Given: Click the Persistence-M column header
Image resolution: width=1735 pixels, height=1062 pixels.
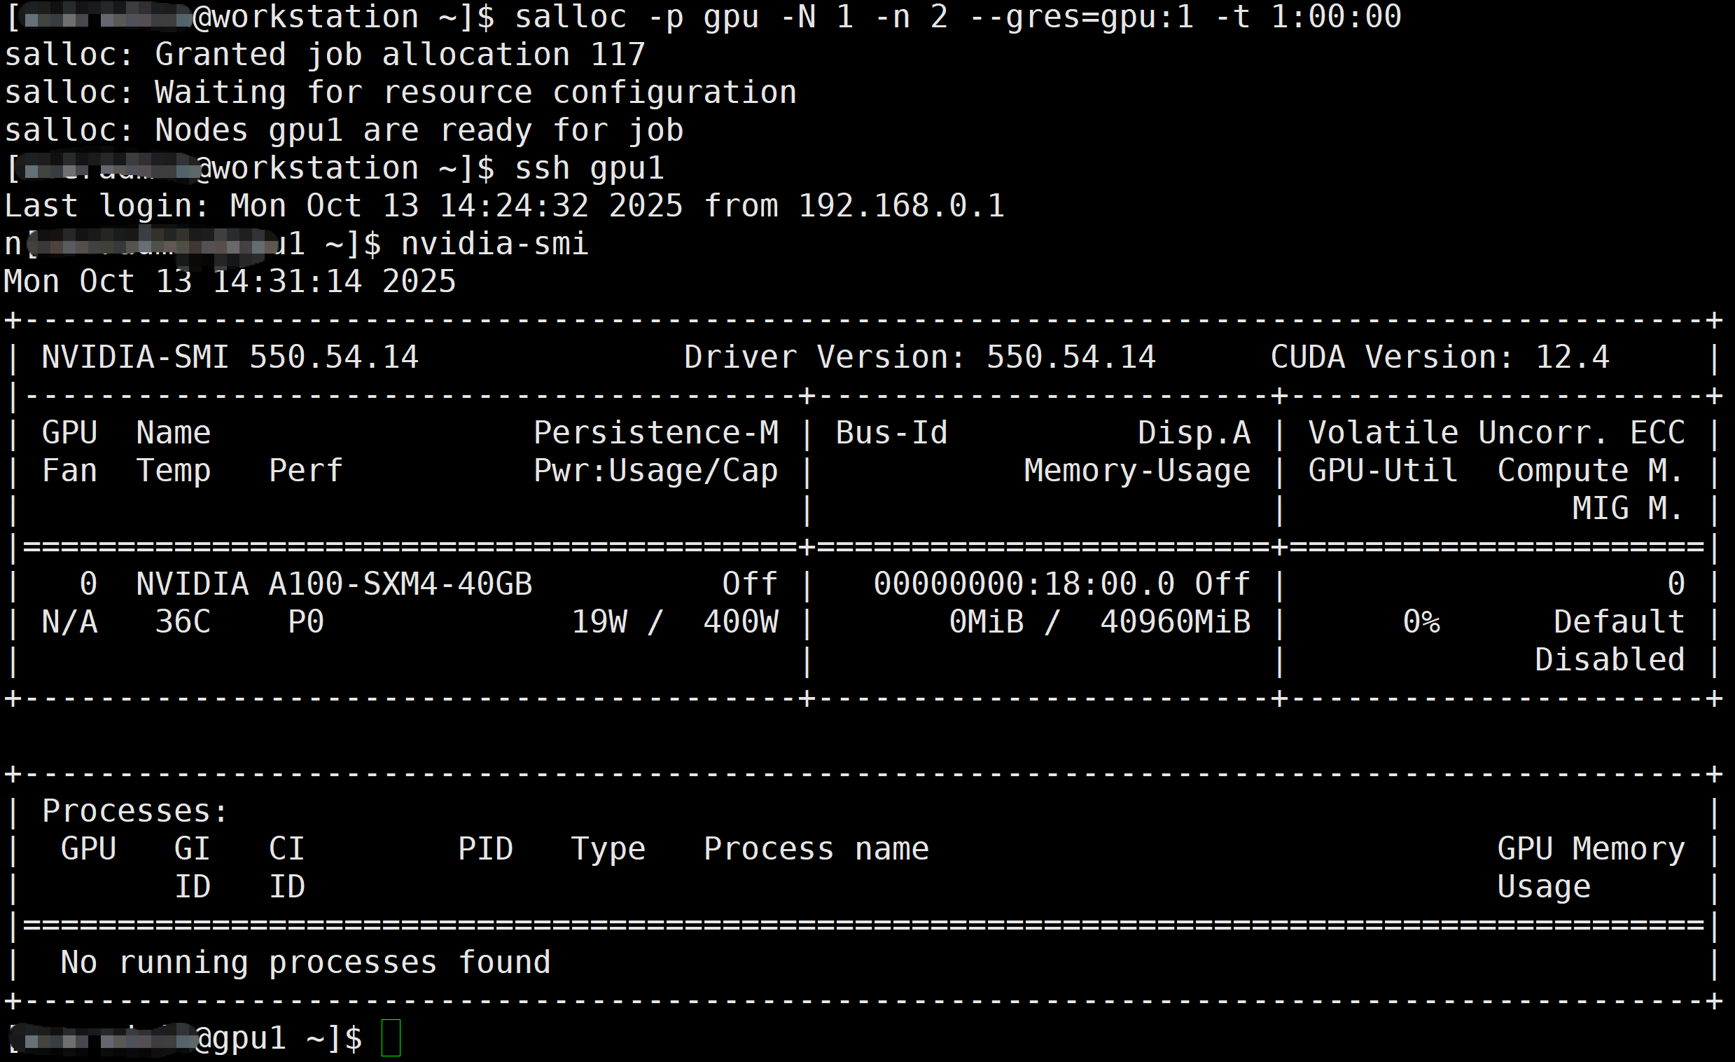Looking at the screenshot, I should pos(655,433).
